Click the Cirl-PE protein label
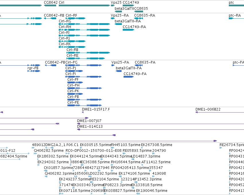The image size is (244, 195). [73, 103]
